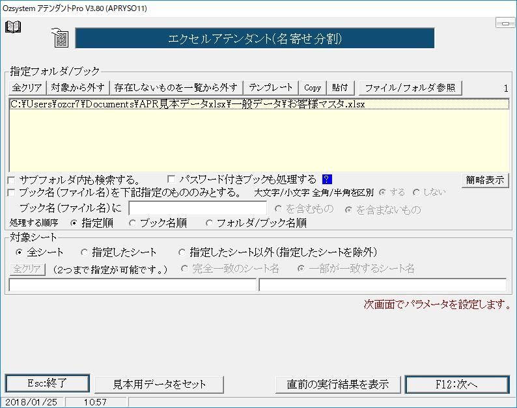Click the 貼付 button
Image resolution: width=517 pixels, height=408 pixels.
[x=340, y=88]
